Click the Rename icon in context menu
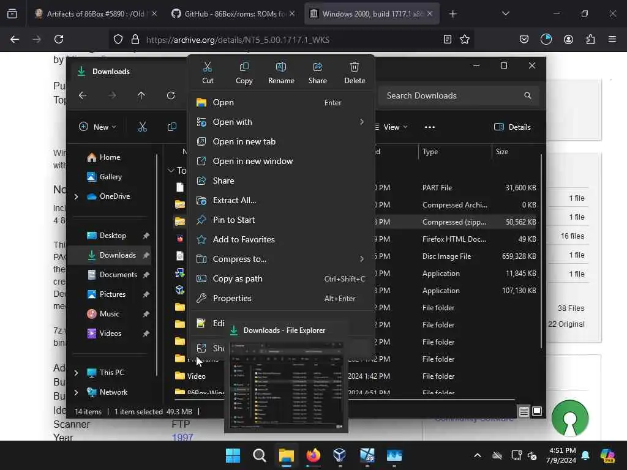Viewport: 627px width, 470px height. (280, 67)
